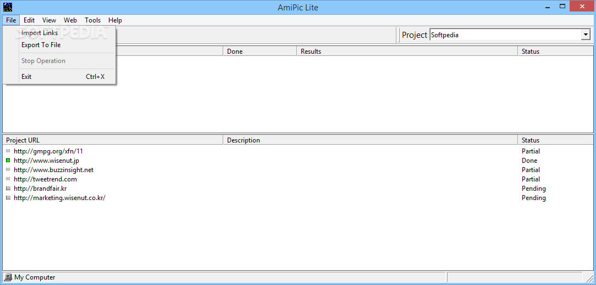
Task: Click the My Computer status bar text
Action: click(35, 277)
